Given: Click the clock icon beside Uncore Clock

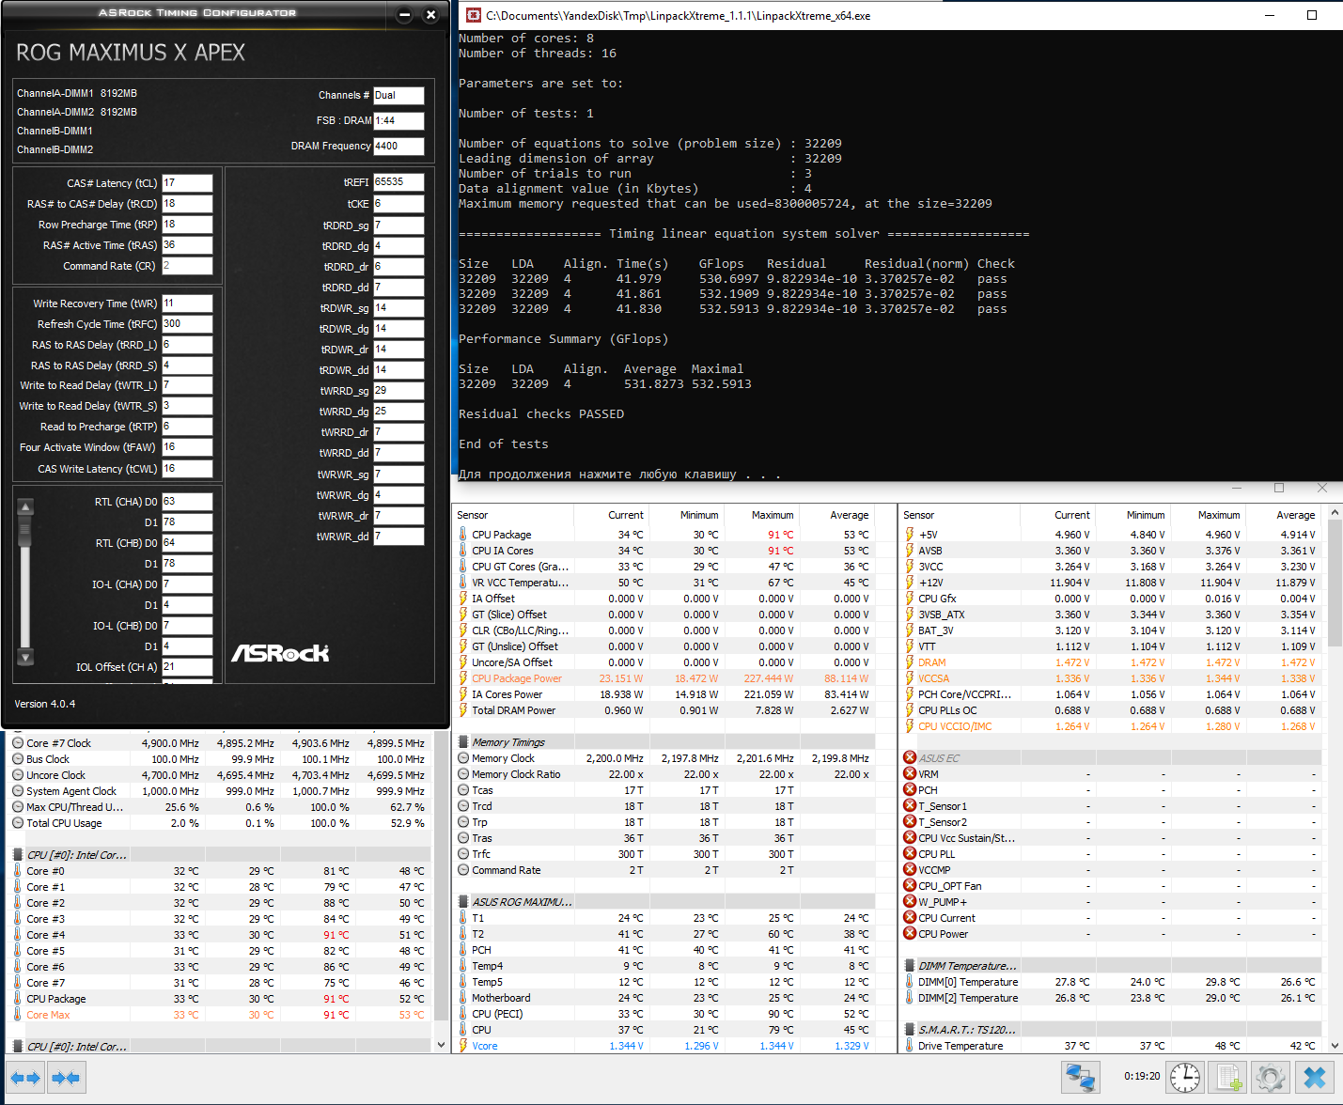Looking at the screenshot, I should [x=18, y=775].
